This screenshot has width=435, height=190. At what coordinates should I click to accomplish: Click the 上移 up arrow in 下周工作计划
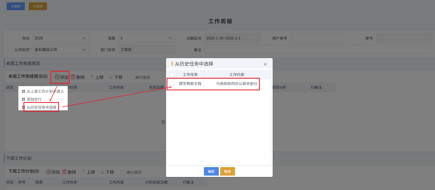coord(83,172)
